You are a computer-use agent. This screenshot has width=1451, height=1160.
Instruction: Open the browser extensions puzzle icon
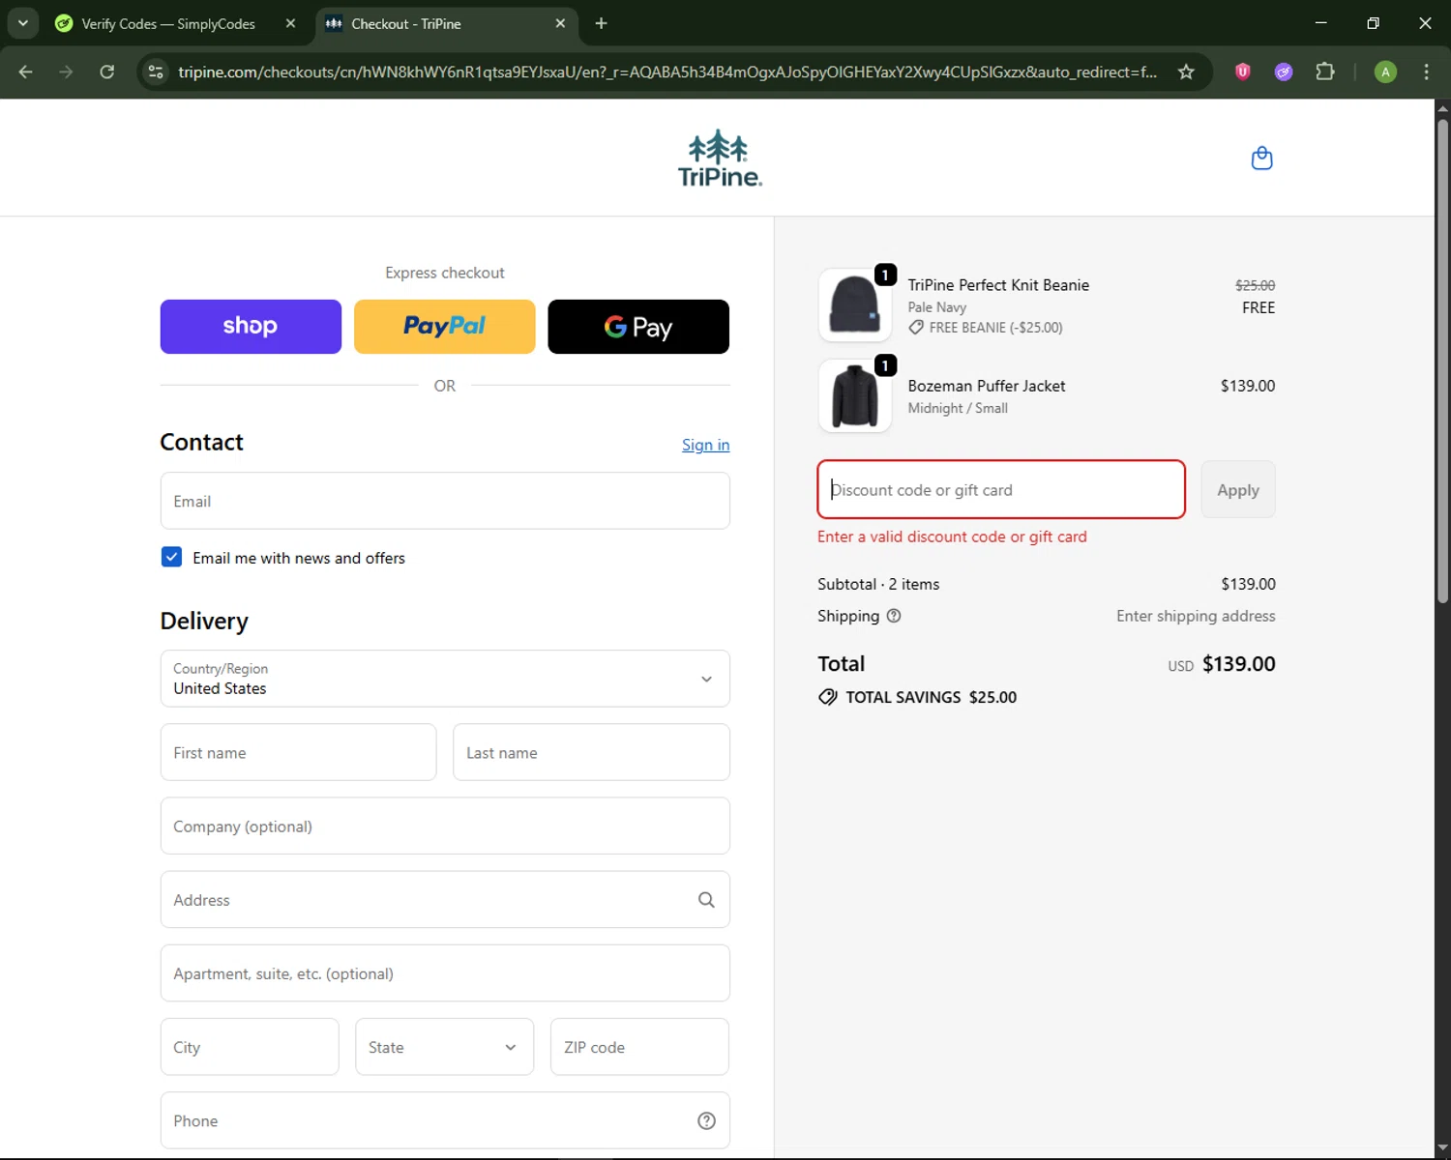click(x=1325, y=72)
